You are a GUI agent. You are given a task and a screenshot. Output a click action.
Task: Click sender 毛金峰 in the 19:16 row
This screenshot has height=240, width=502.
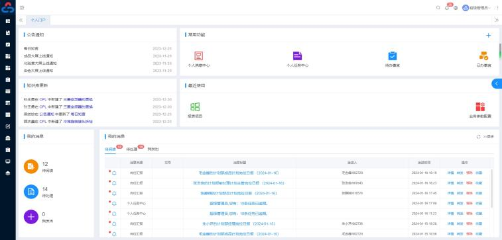pyautogui.click(x=352, y=173)
